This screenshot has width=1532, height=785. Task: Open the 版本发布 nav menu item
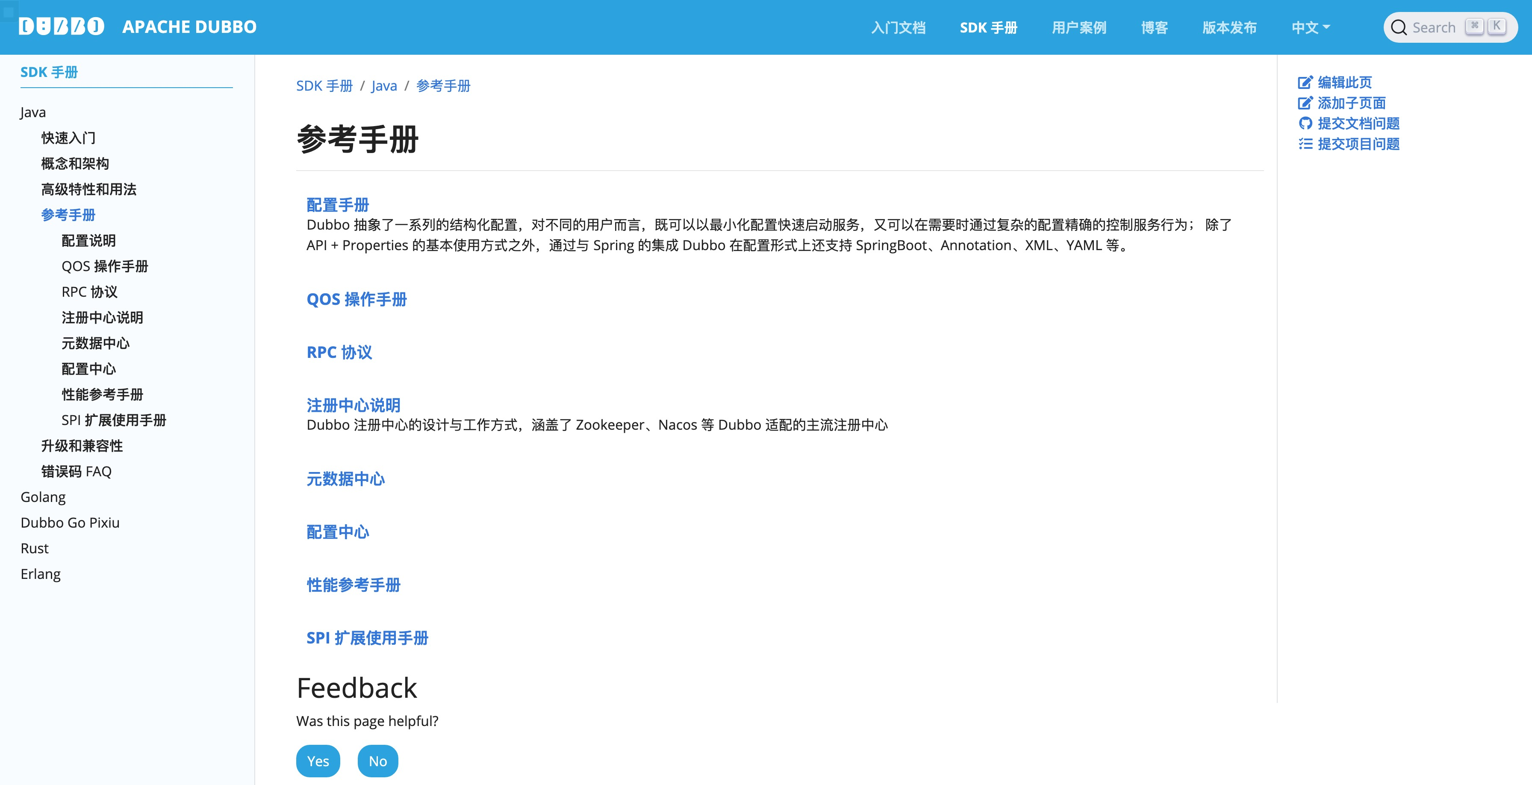[x=1229, y=28]
